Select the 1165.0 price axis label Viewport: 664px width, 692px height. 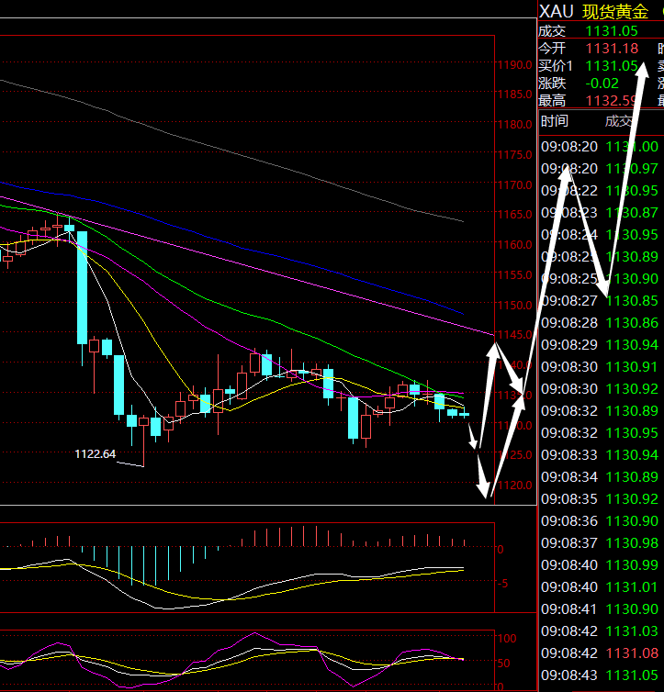515,214
